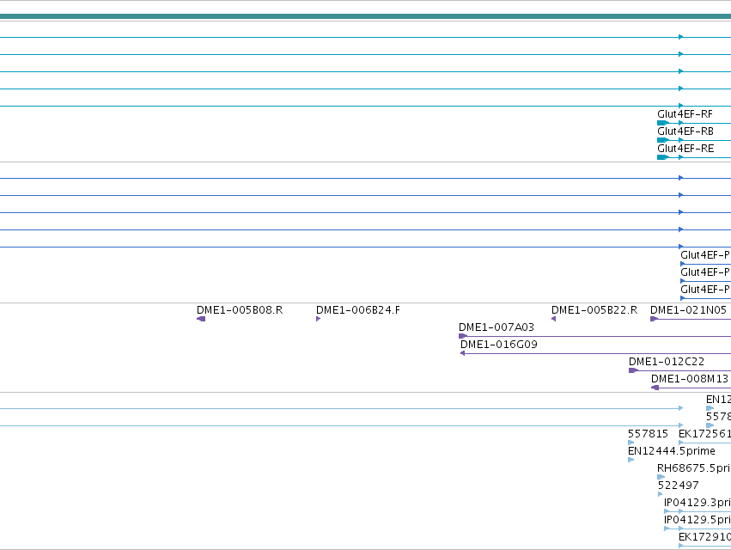Click the DME1-005B22.R feature label

coord(594,310)
